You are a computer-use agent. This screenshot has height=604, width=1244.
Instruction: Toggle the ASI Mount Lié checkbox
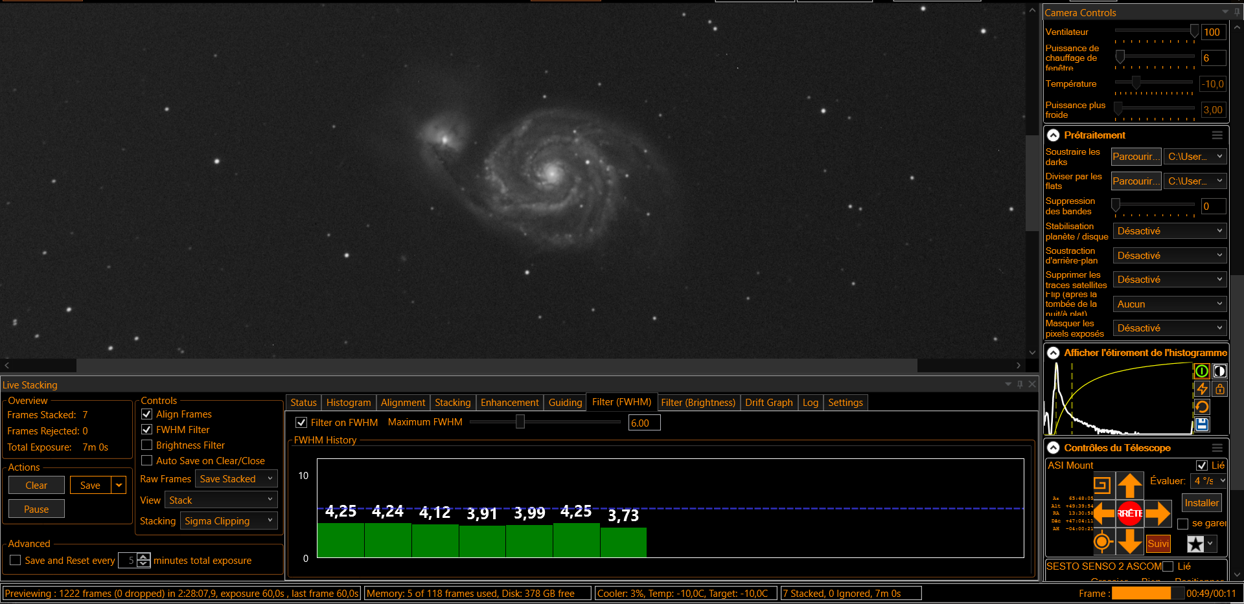point(1202,465)
